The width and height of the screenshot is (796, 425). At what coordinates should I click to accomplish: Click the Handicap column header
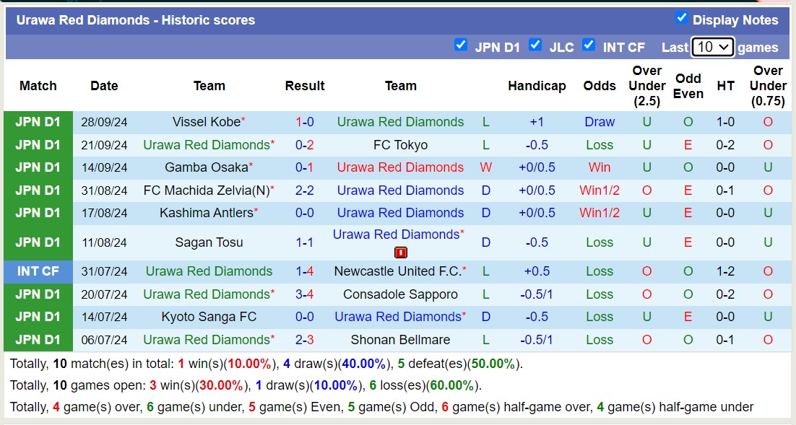pyautogui.click(x=537, y=85)
